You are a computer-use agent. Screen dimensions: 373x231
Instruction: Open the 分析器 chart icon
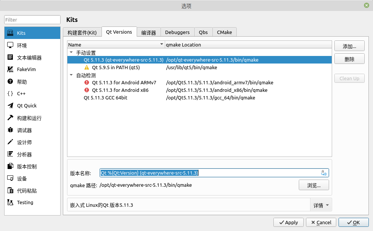pos(10,154)
